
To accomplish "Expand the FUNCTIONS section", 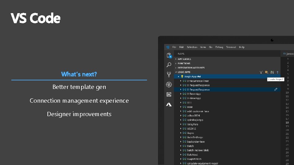I will pyautogui.click(x=176, y=64).
